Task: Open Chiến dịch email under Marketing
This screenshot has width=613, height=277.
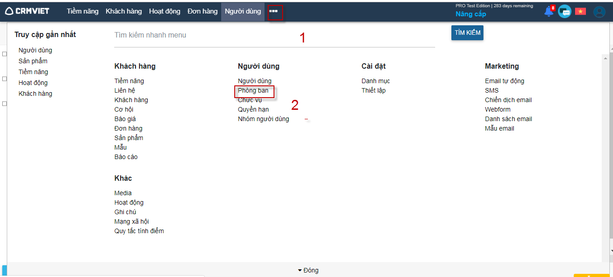Action: [508, 100]
